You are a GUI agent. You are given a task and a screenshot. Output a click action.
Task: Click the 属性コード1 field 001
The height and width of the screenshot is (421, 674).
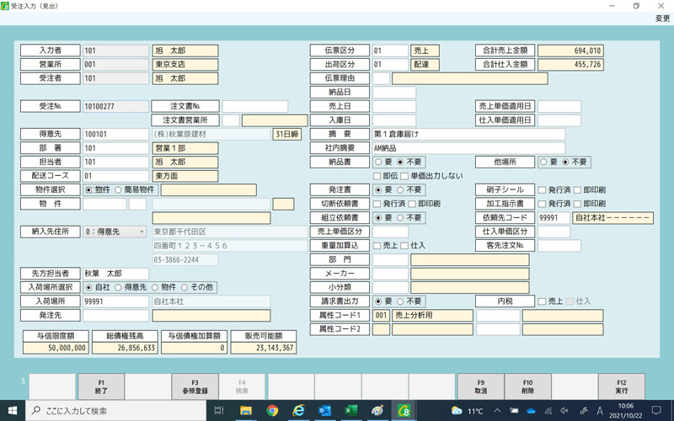381,315
